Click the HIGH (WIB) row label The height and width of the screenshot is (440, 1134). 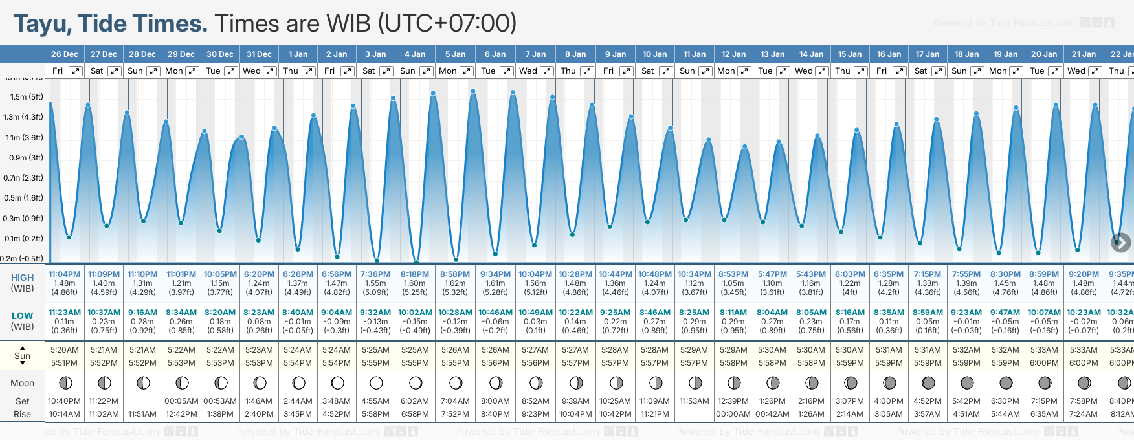pos(22,283)
